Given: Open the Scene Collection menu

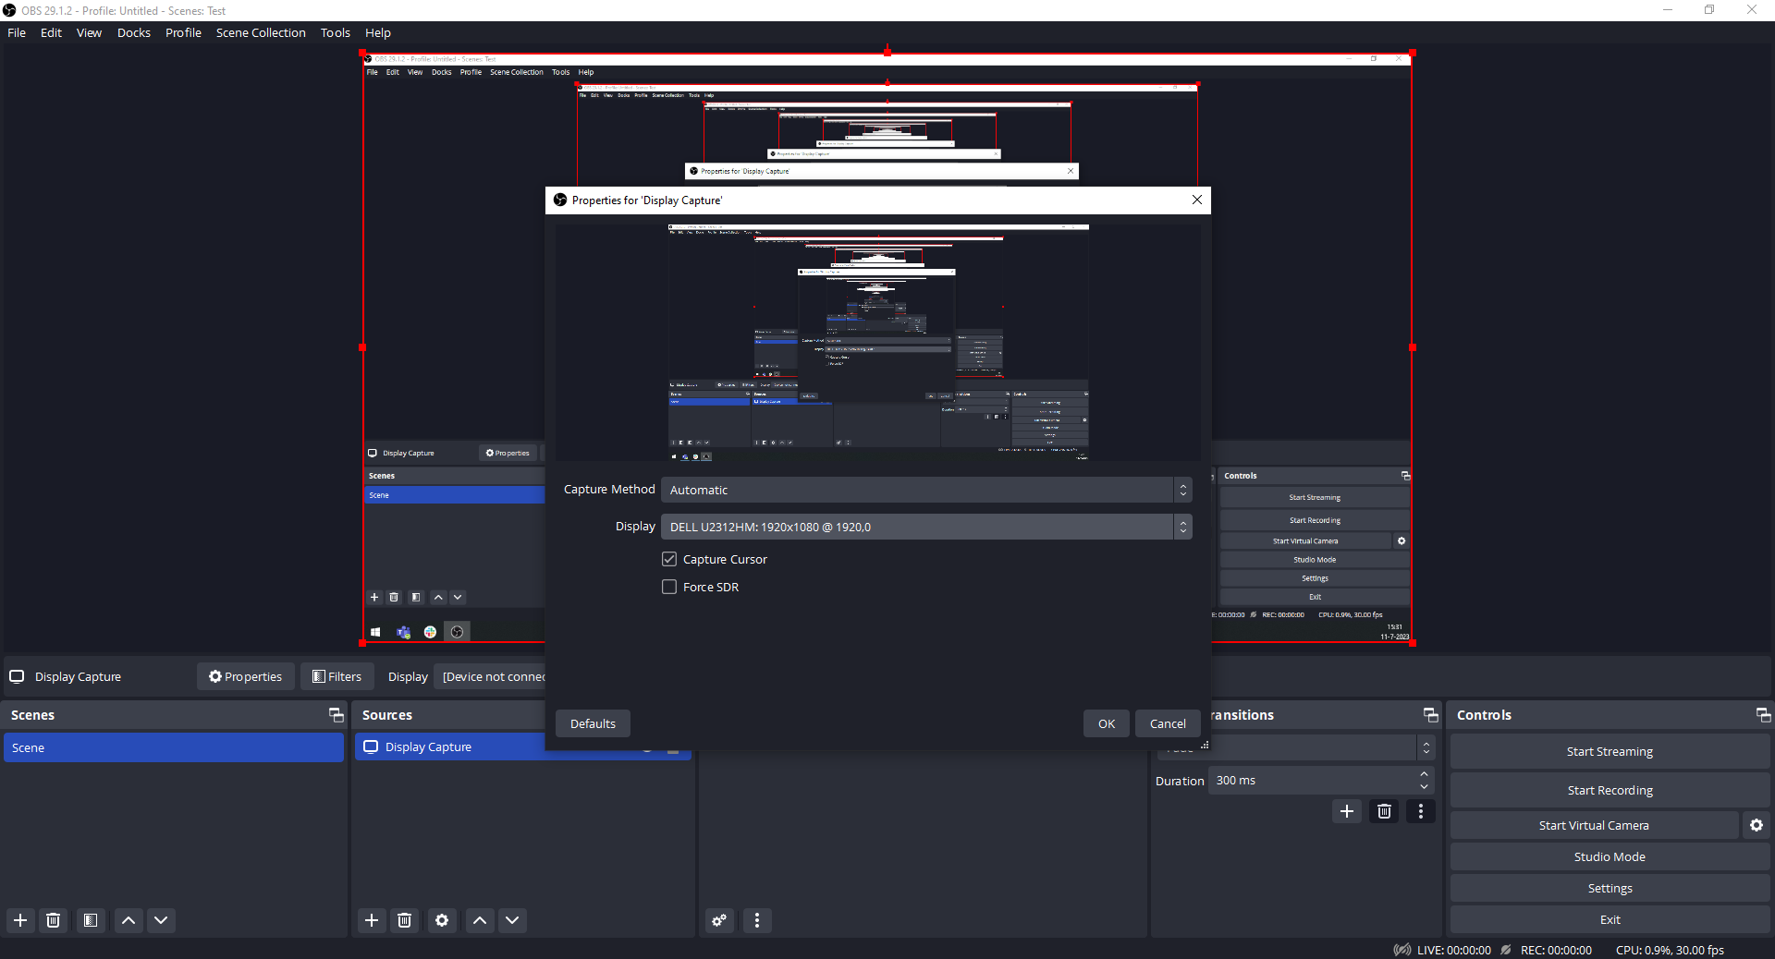Looking at the screenshot, I should pos(261,32).
